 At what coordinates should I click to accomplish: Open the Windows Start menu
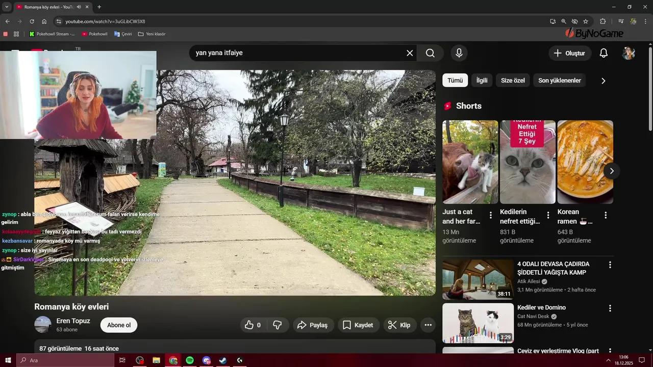click(x=8, y=360)
